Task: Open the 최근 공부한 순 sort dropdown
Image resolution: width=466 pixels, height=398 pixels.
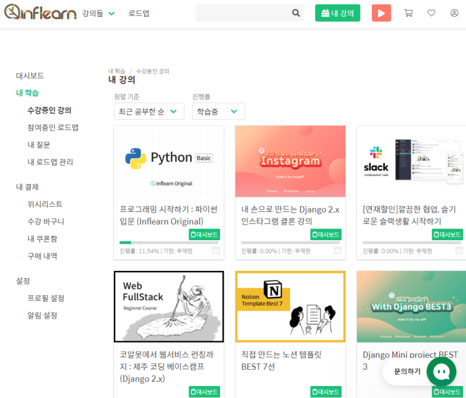Action: [149, 111]
